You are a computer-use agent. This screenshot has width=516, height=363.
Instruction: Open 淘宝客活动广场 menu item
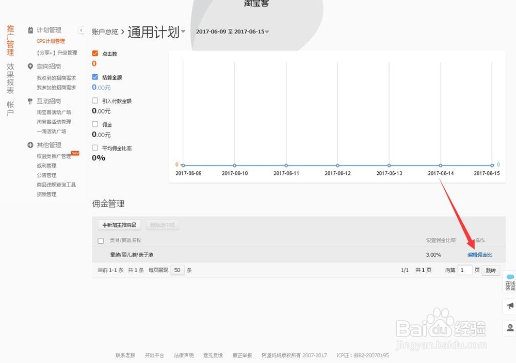pyautogui.click(x=54, y=112)
